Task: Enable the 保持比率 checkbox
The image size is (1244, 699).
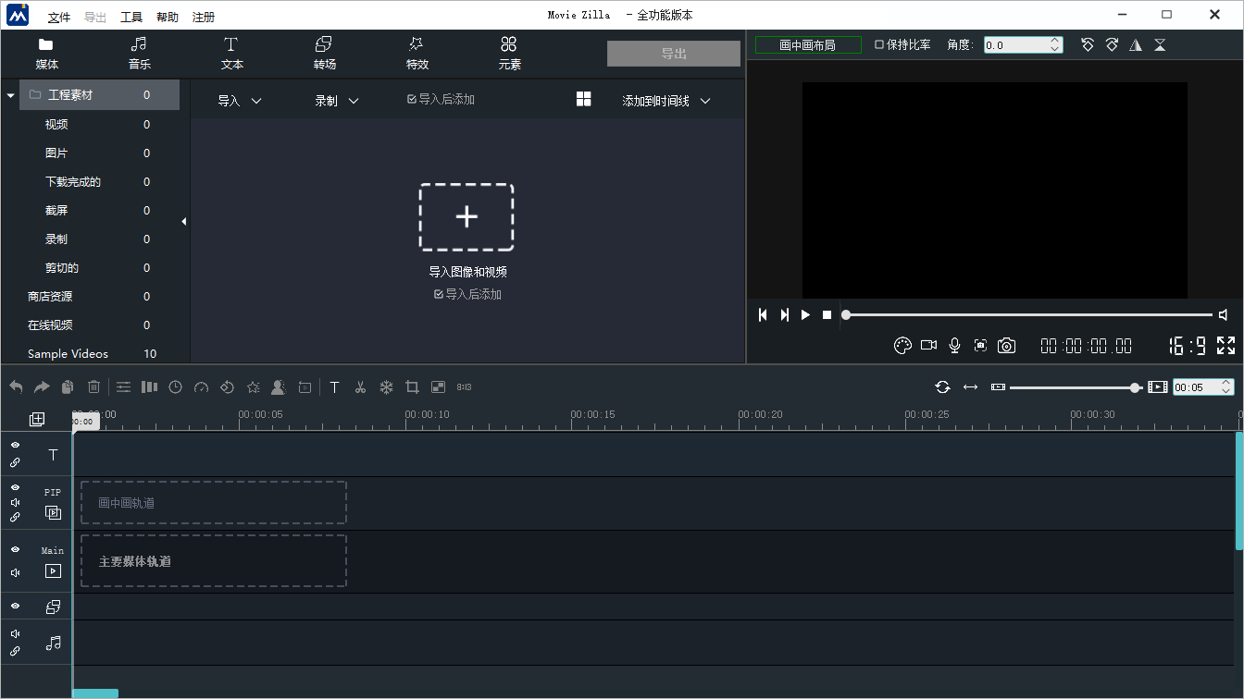Action: [879, 44]
